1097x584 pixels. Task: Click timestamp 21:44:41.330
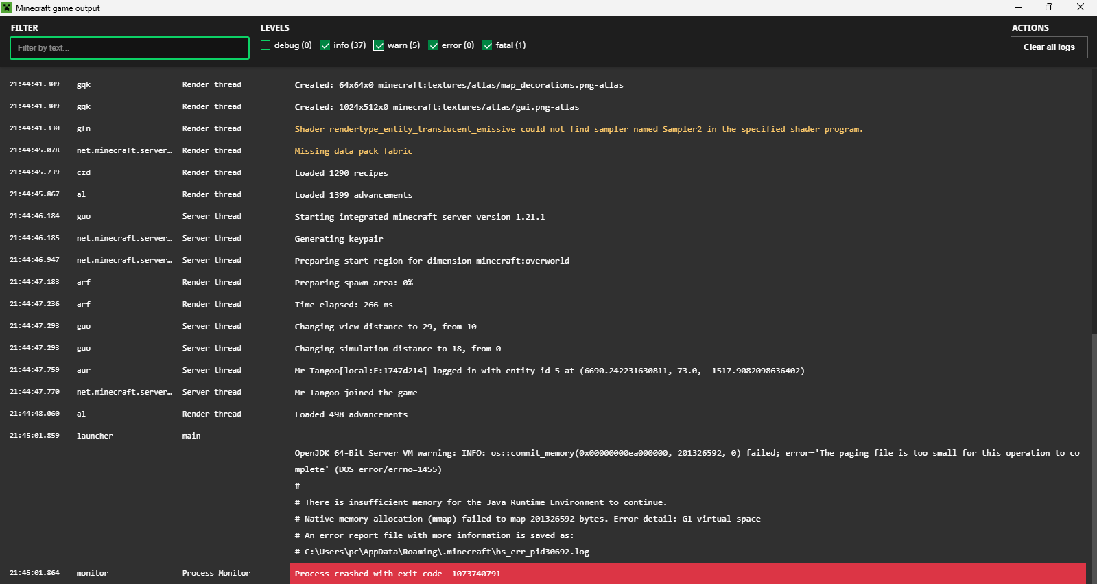(34, 128)
